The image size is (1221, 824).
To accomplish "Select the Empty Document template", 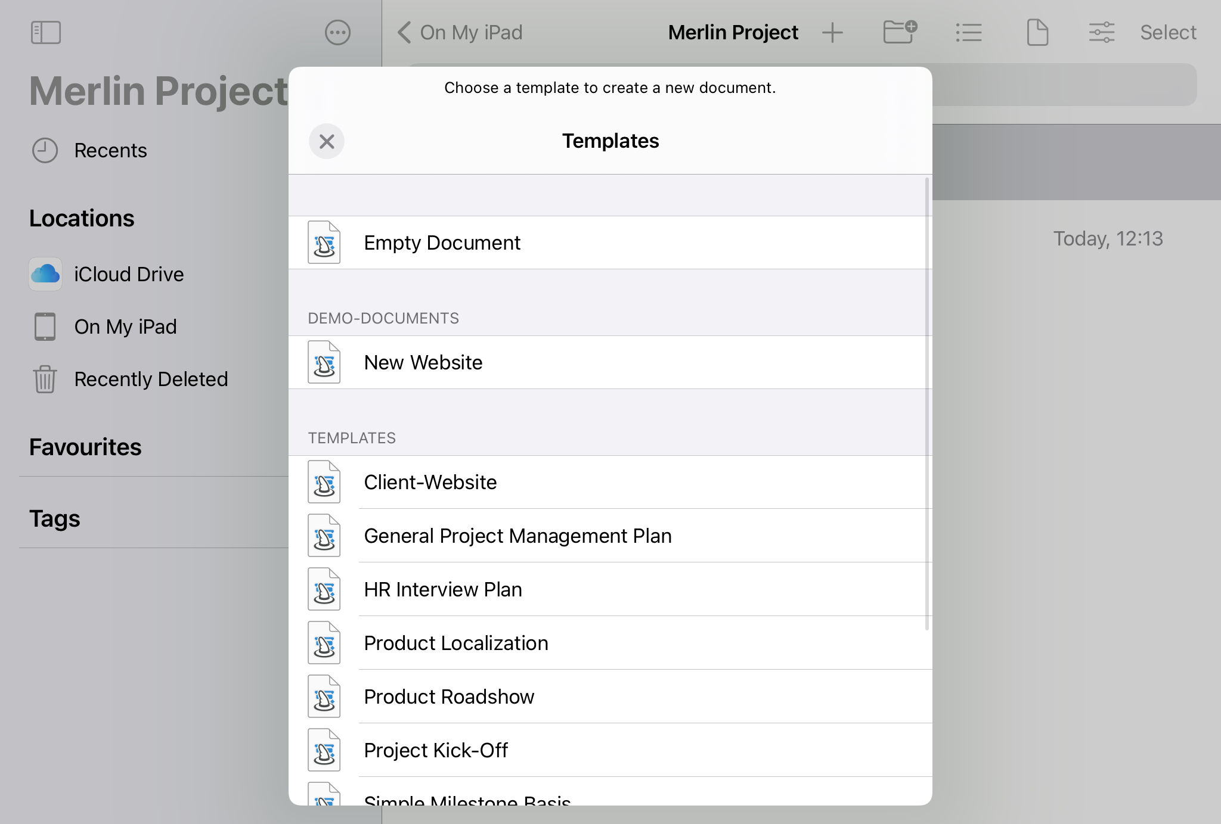I will tap(610, 242).
